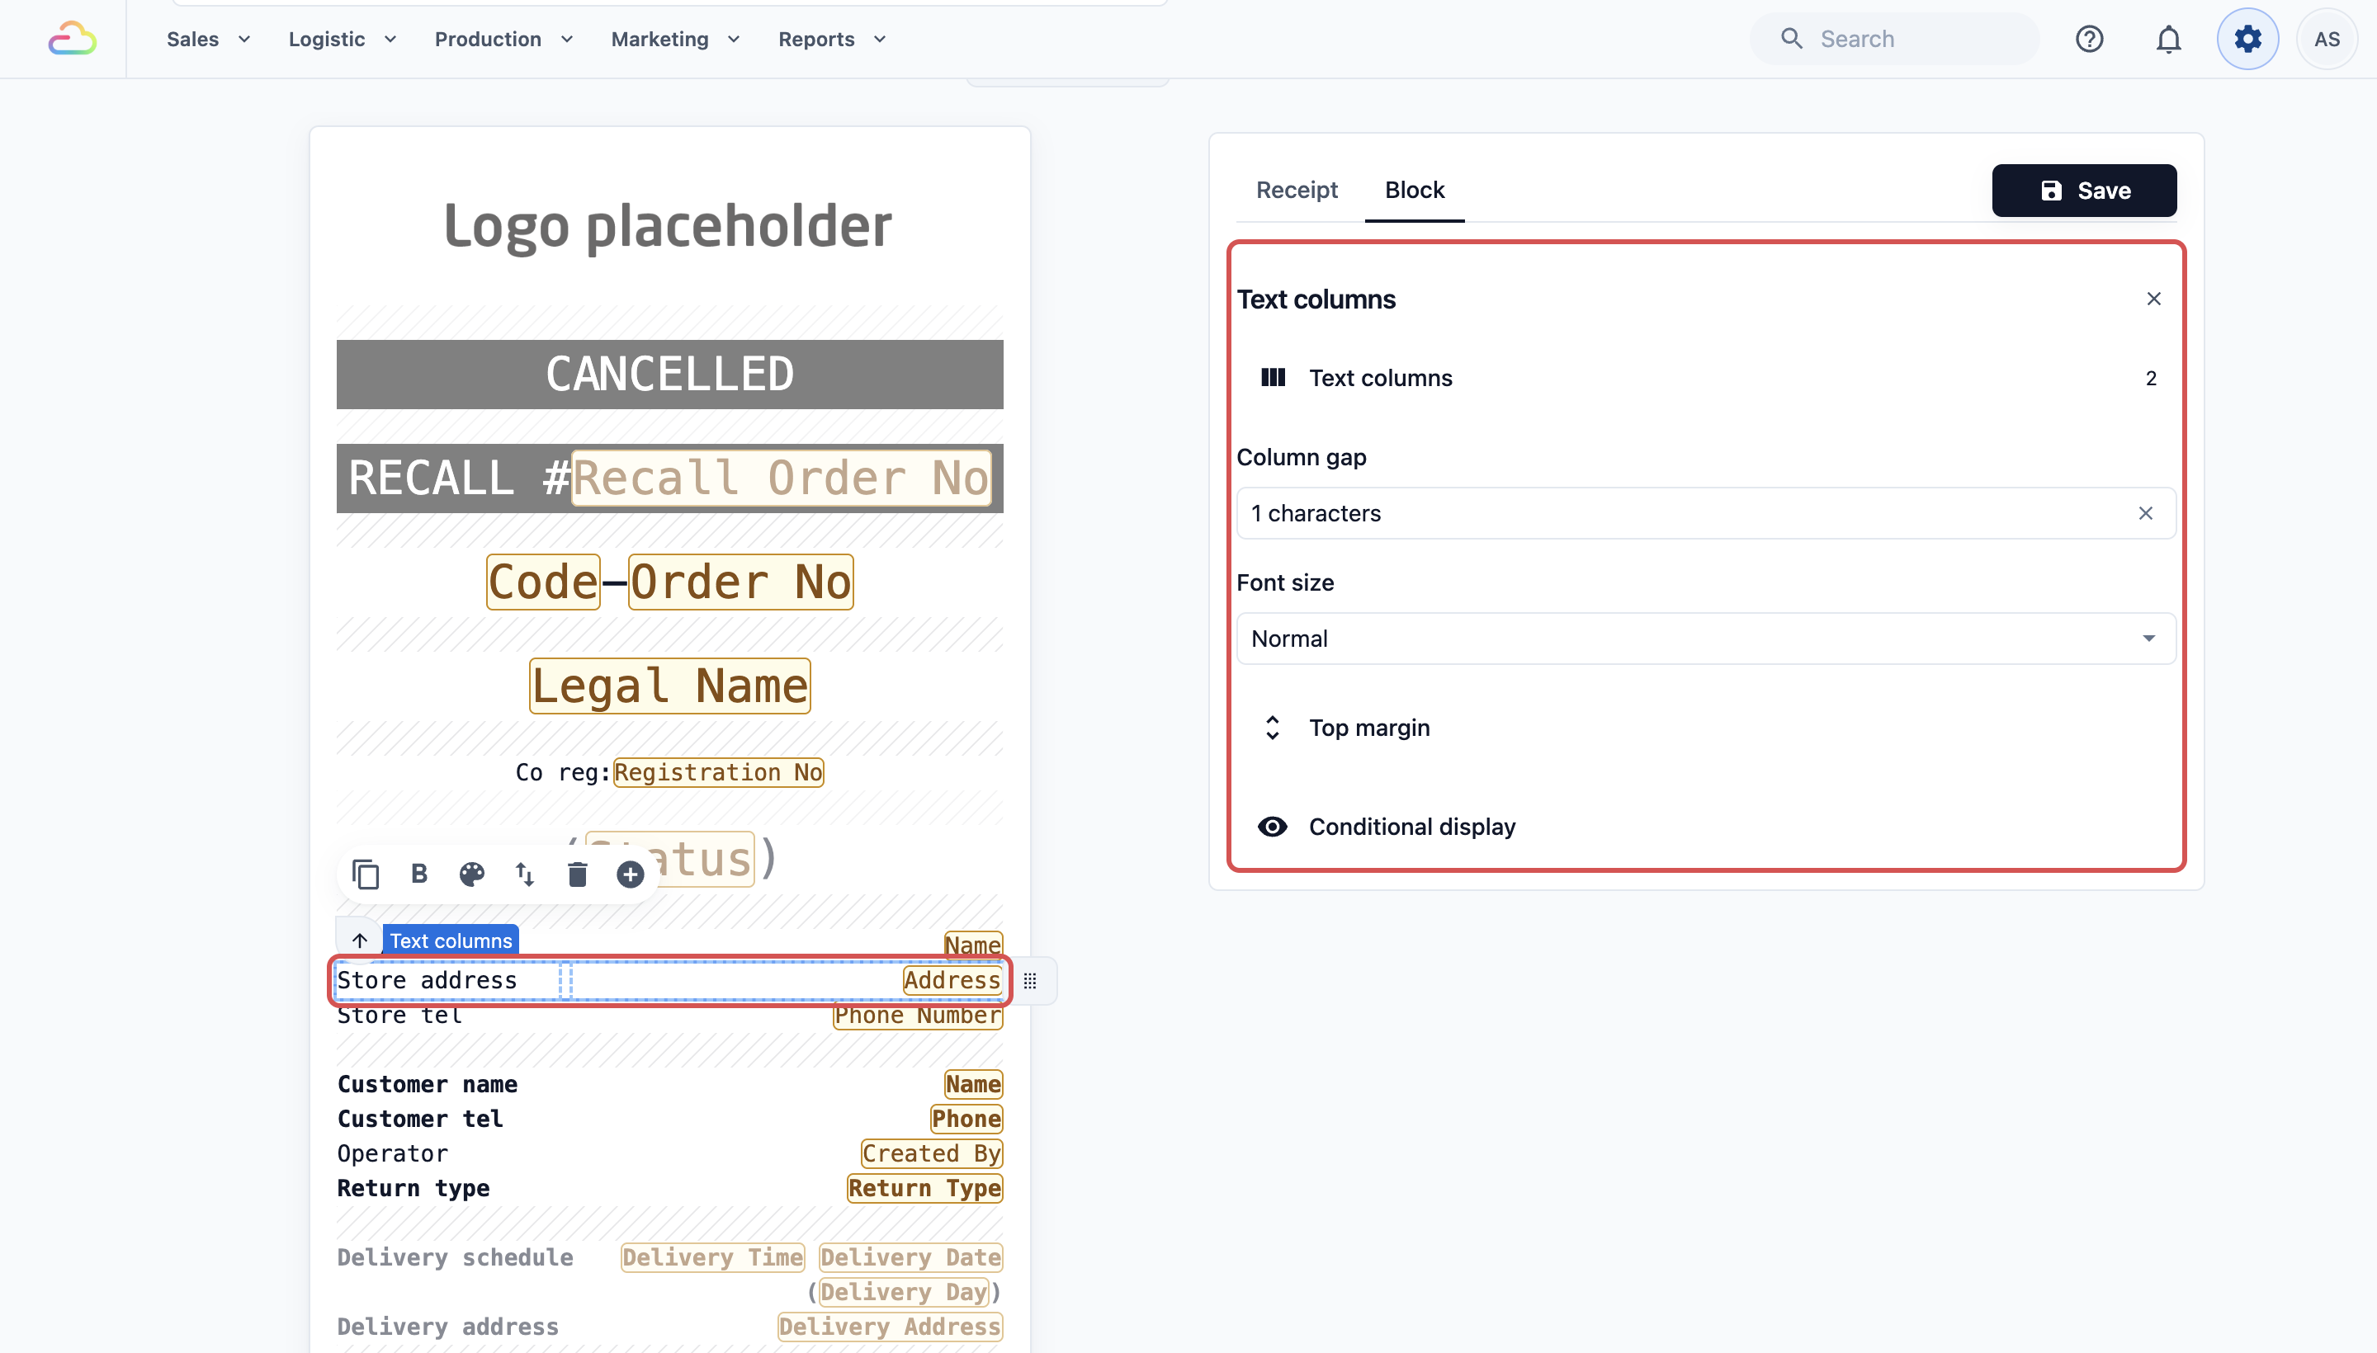The height and width of the screenshot is (1353, 2377).
Task: Click the cloud logo home icon
Action: tap(73, 39)
